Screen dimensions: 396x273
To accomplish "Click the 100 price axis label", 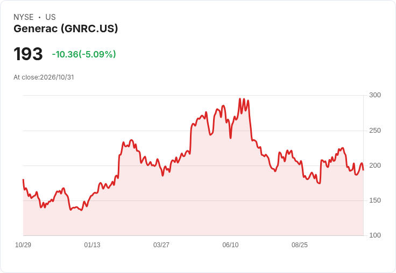I will 375,235.
